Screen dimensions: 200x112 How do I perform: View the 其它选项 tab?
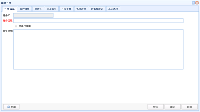[x=113, y=9]
